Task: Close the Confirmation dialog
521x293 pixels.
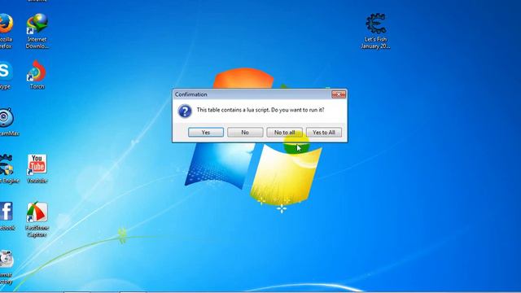Action: (339, 94)
